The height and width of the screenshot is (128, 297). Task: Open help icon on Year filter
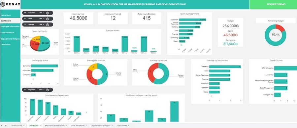[47, 19]
